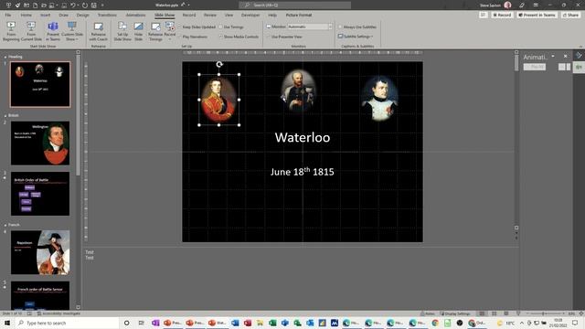
Task: Select the Waterloo title slide thumbnail
Action: pos(40,85)
